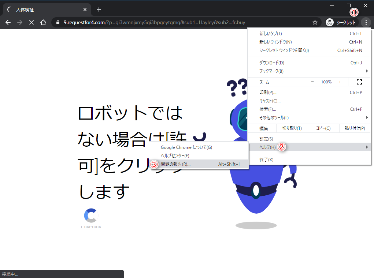Click the incognito シークレット indicator
The width and height of the screenshot is (374, 278).
point(341,23)
